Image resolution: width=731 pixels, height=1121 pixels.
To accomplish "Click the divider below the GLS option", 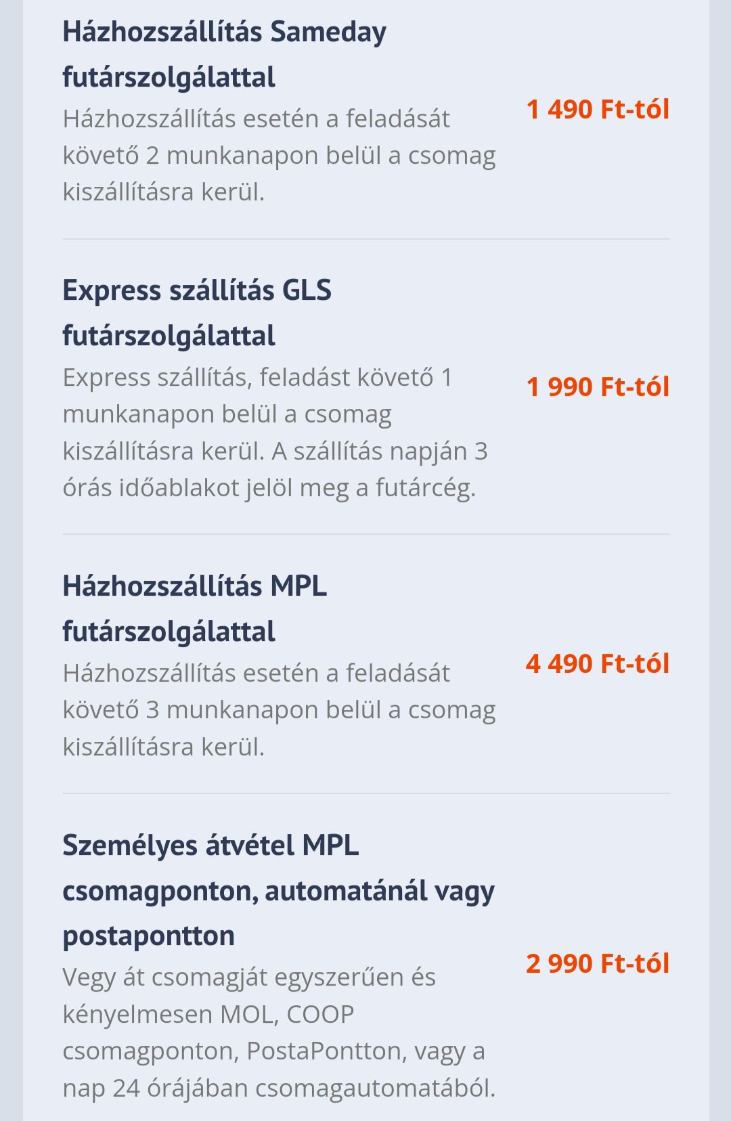I will pyautogui.click(x=366, y=534).
